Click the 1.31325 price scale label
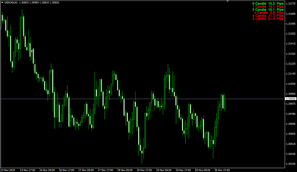 pyautogui.click(x=291, y=54)
